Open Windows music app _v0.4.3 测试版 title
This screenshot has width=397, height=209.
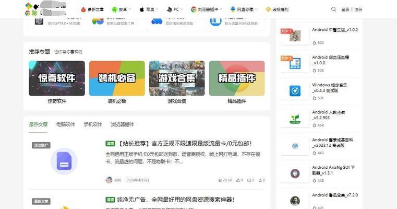329,88
